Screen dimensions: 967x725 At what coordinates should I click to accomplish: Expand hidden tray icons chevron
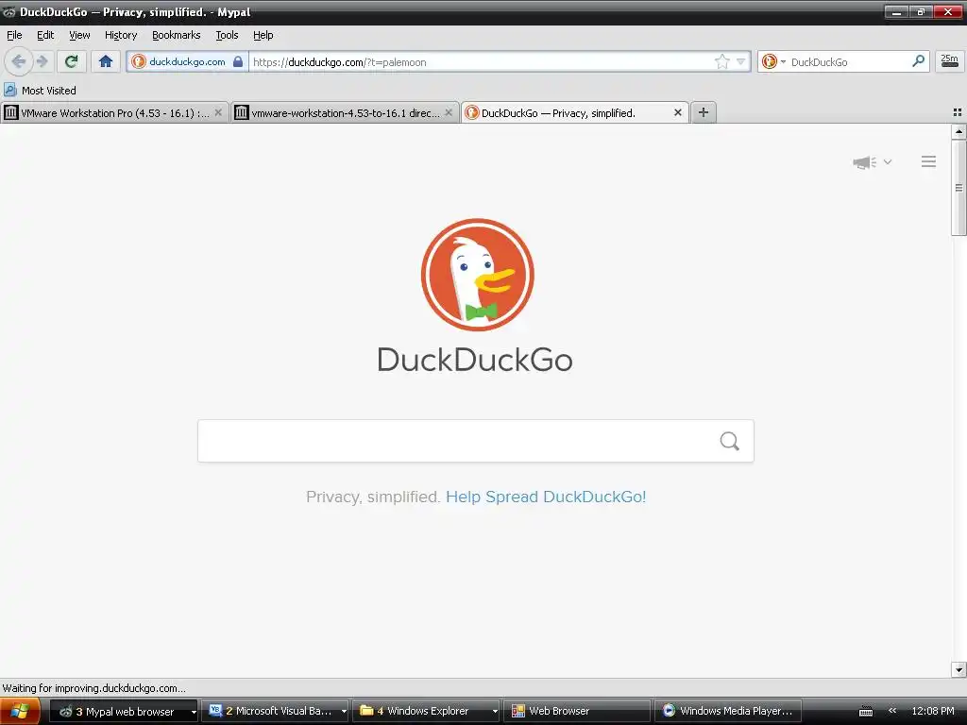(x=891, y=711)
